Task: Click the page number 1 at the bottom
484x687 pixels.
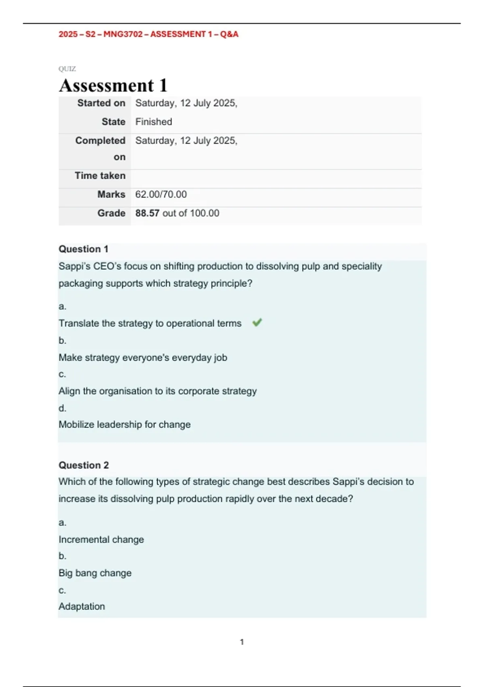Action: pos(242,642)
